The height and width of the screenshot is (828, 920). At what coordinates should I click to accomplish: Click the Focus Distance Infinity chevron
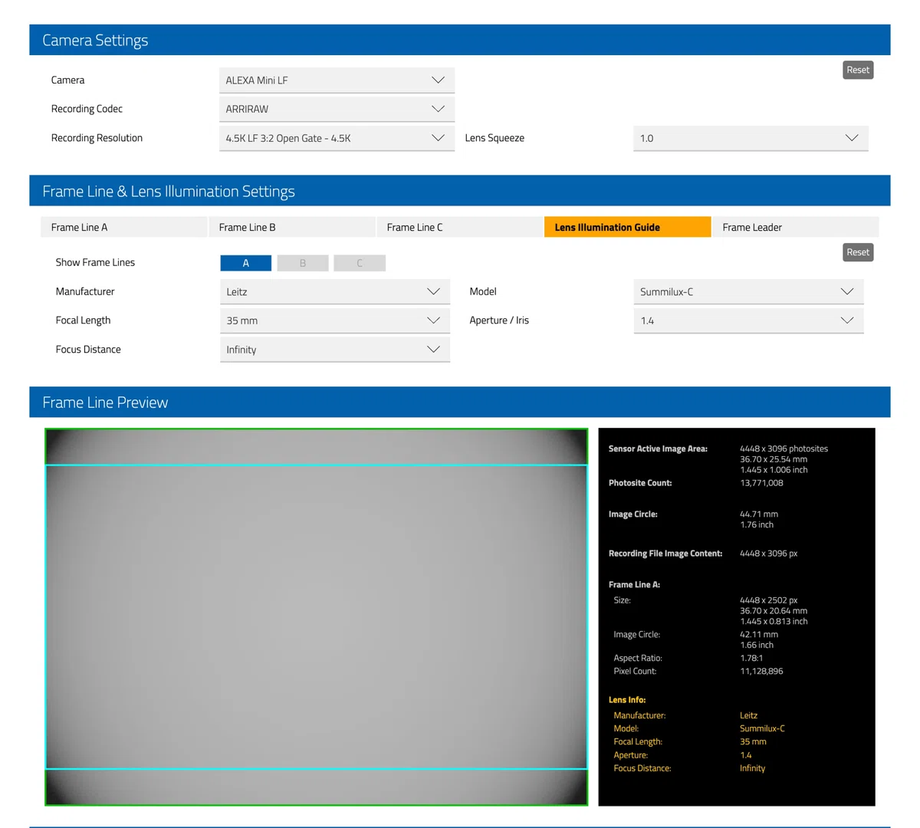(433, 350)
